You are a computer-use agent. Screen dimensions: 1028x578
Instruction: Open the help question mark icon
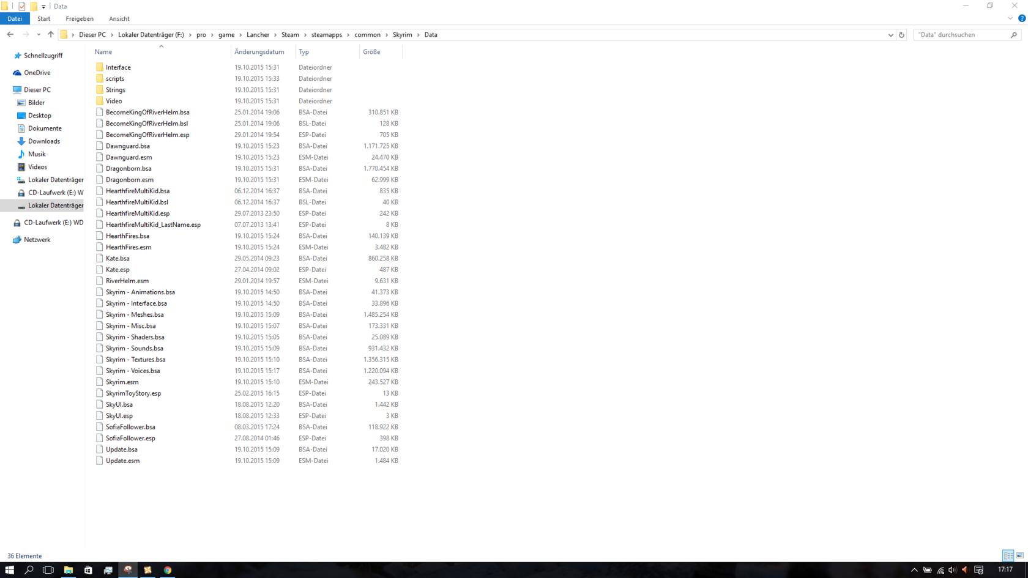click(1021, 18)
